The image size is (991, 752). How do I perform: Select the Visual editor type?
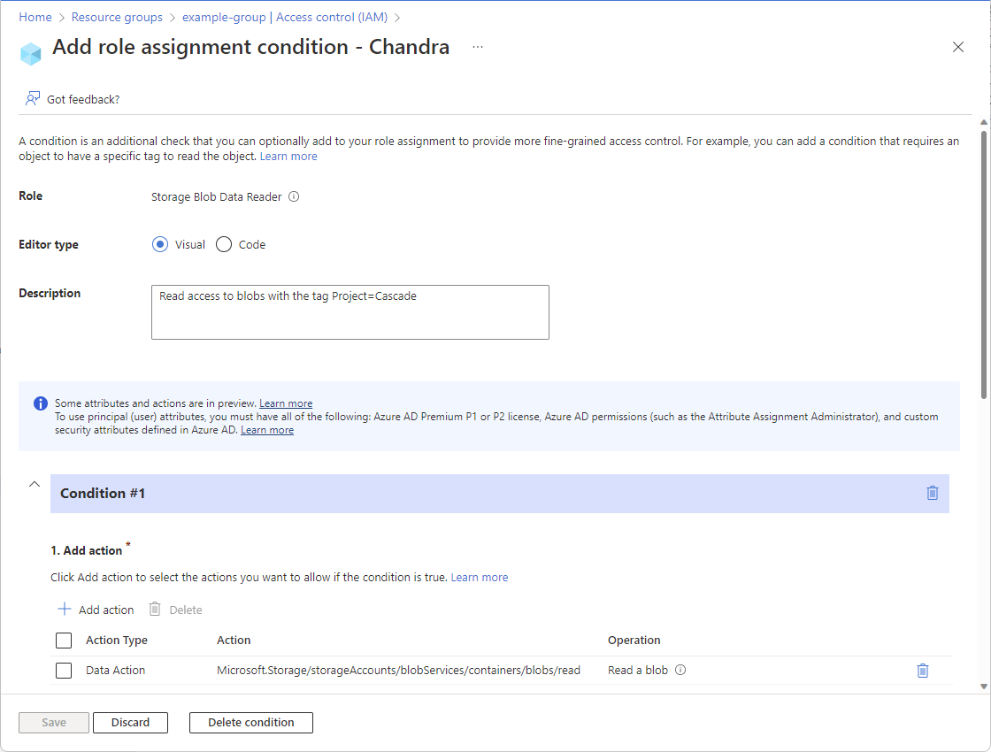160,245
